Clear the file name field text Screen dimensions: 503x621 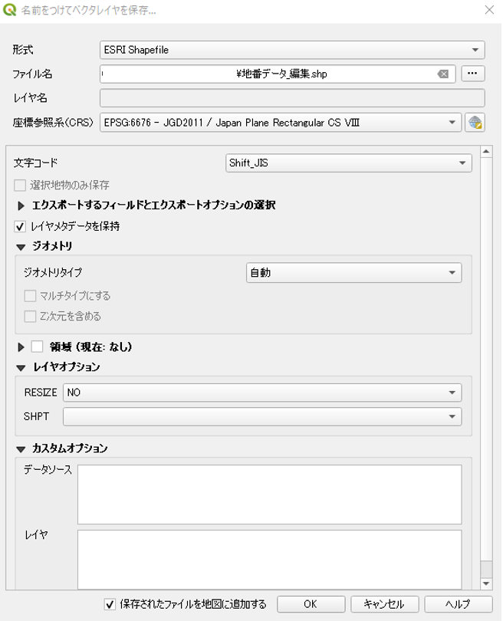click(x=443, y=74)
